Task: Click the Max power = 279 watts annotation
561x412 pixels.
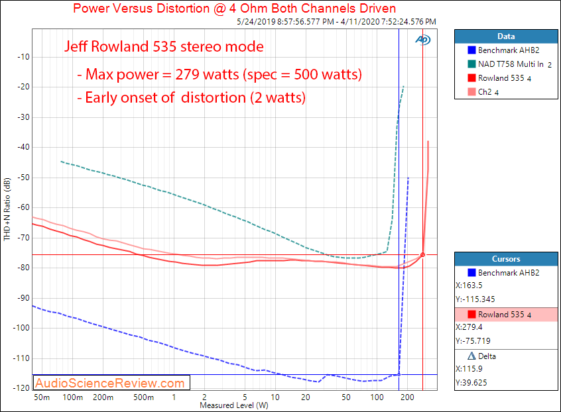Action: pyautogui.click(x=219, y=74)
